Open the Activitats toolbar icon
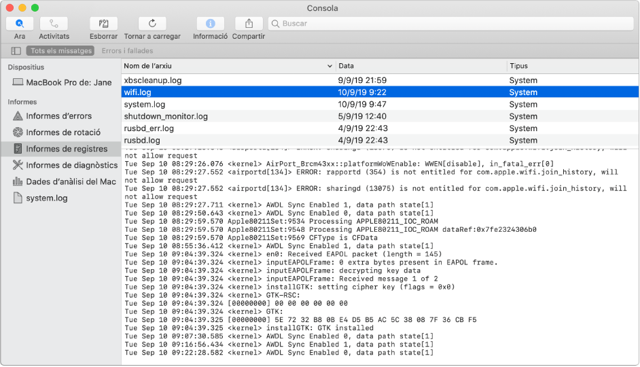This screenshot has width=640, height=367. tap(54, 24)
